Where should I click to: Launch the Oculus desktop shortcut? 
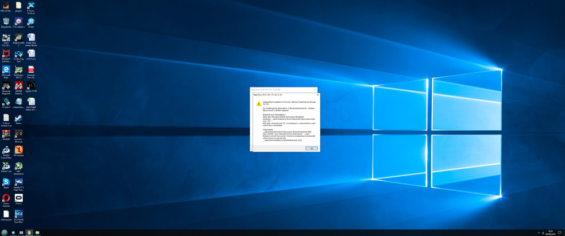(x=19, y=198)
